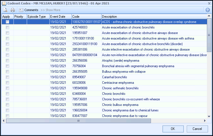The image size is (213, 136).
Task: Sort by the Event Date column header
Action: coord(60,17)
